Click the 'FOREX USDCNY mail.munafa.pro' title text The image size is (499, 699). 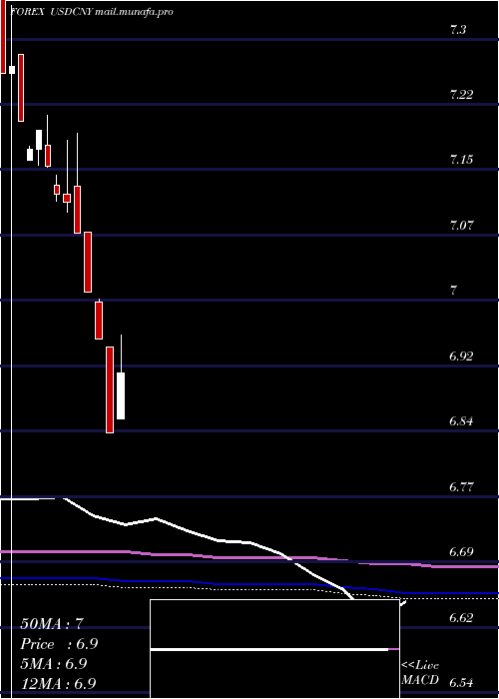tap(92, 12)
